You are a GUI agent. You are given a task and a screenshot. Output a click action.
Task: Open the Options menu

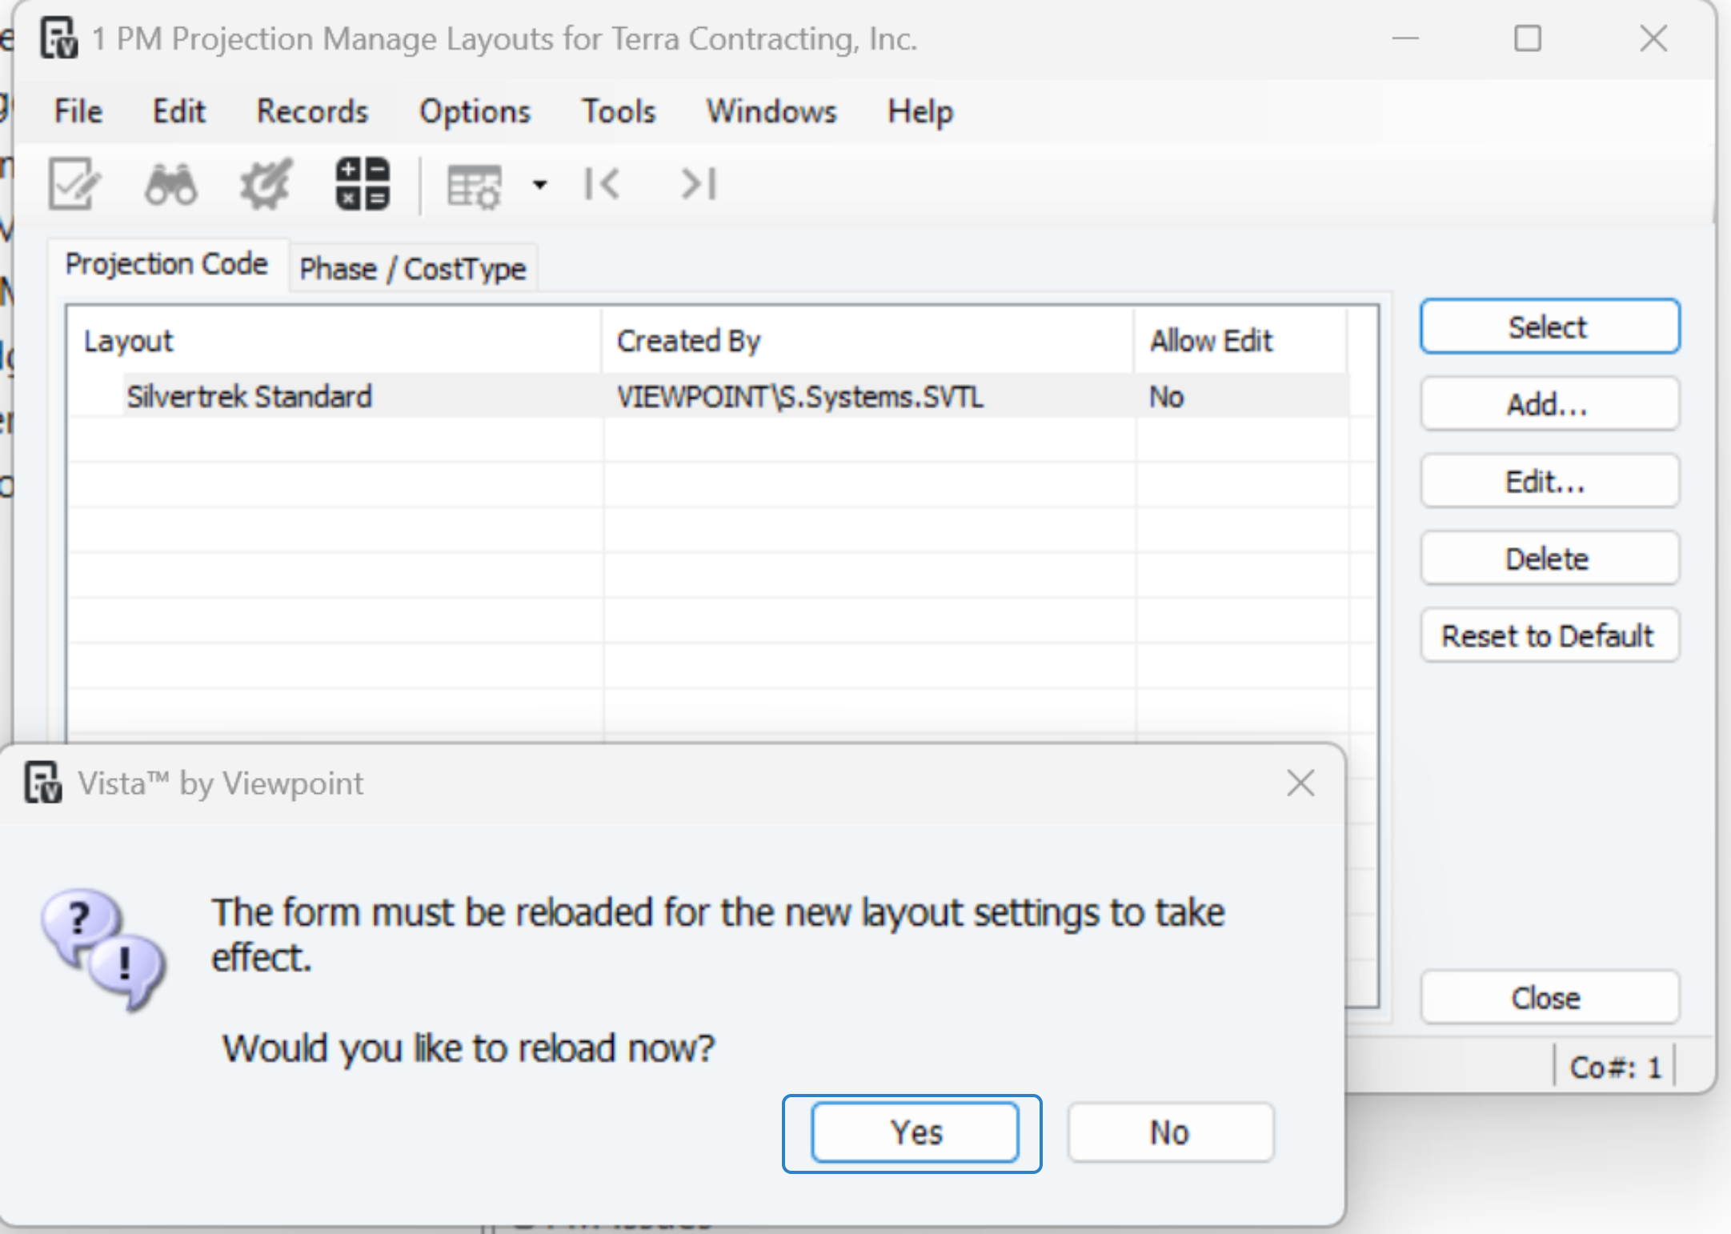click(x=475, y=111)
